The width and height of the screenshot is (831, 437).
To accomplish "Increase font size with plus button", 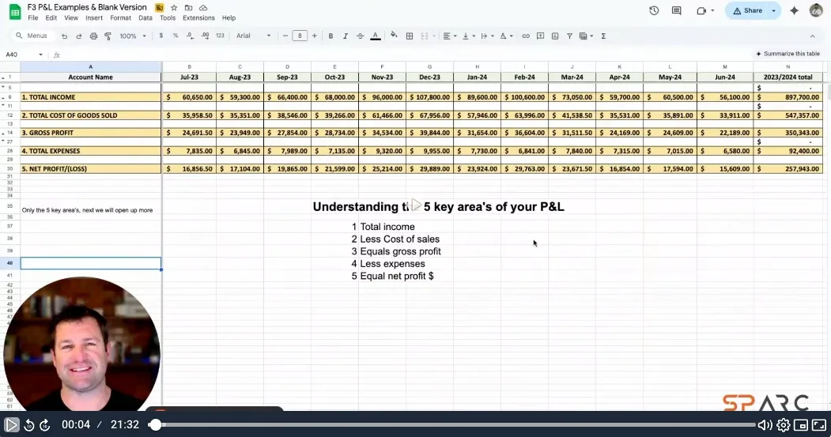I will (314, 36).
